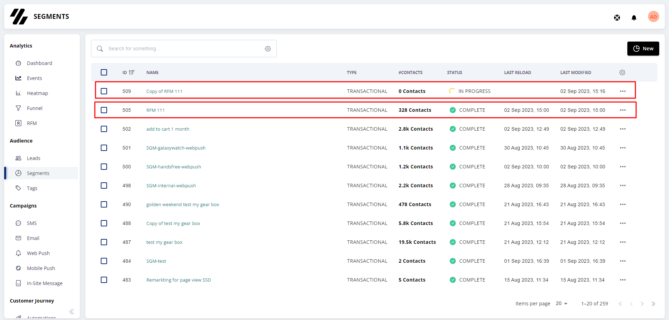Open more actions for Copy of test my gear box

tap(623, 223)
